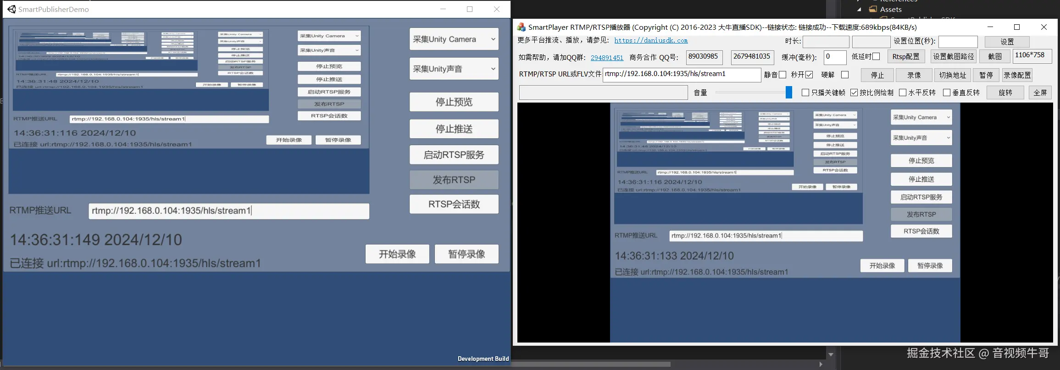Image resolution: width=1060 pixels, height=370 pixels.
Task: Open the daniusdk.com link in SmartPlayer
Action: pyautogui.click(x=651, y=40)
